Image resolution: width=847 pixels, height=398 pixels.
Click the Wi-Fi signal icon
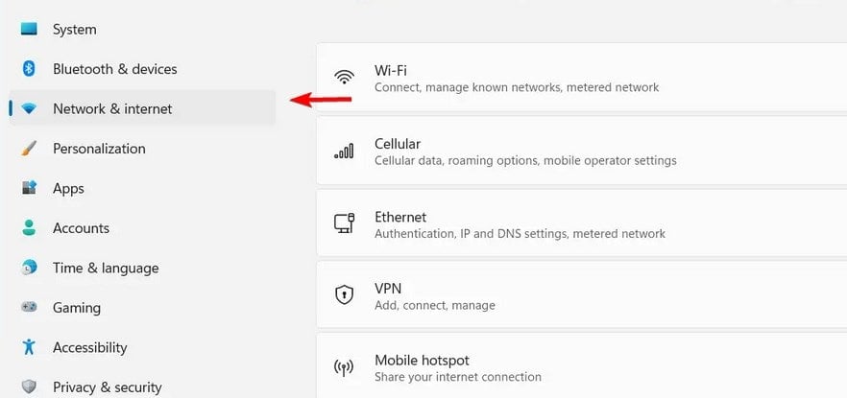tap(344, 77)
